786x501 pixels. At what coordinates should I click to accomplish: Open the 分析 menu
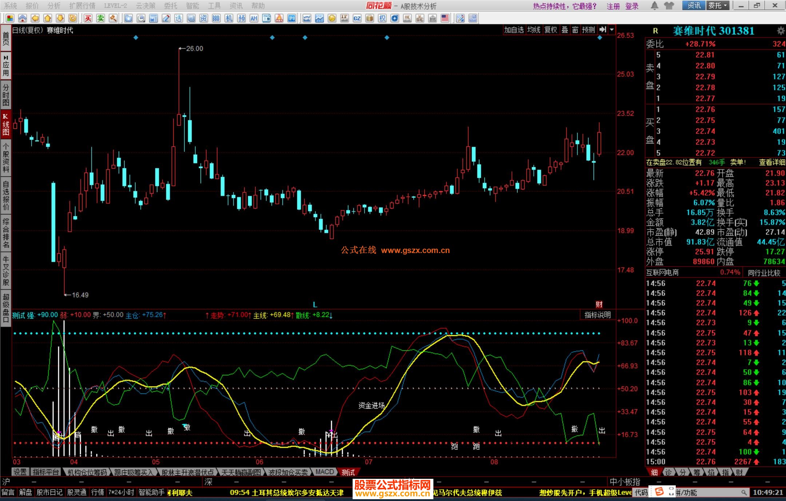point(54,5)
